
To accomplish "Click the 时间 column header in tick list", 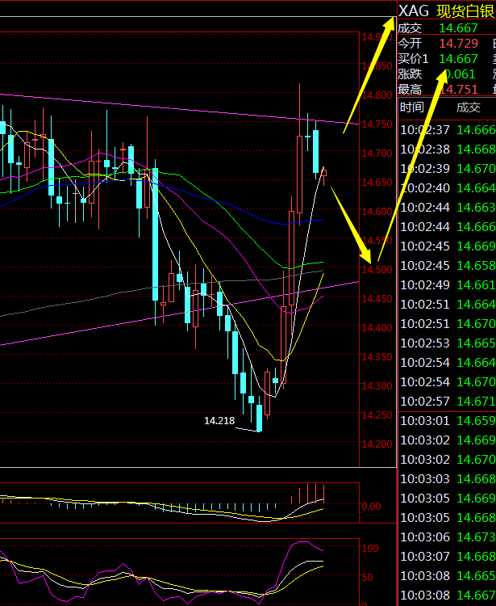I will tap(411, 107).
